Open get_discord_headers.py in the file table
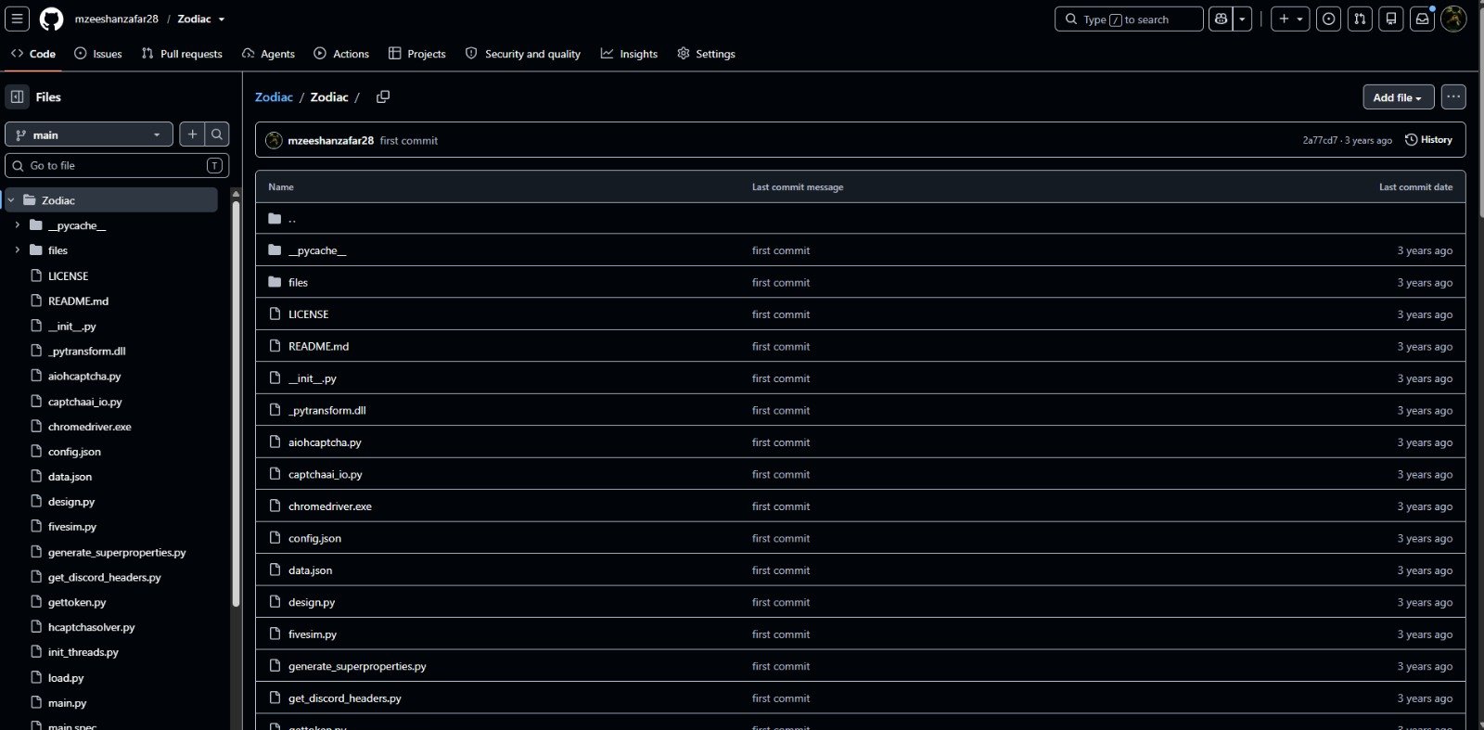This screenshot has height=730, width=1484. (345, 698)
